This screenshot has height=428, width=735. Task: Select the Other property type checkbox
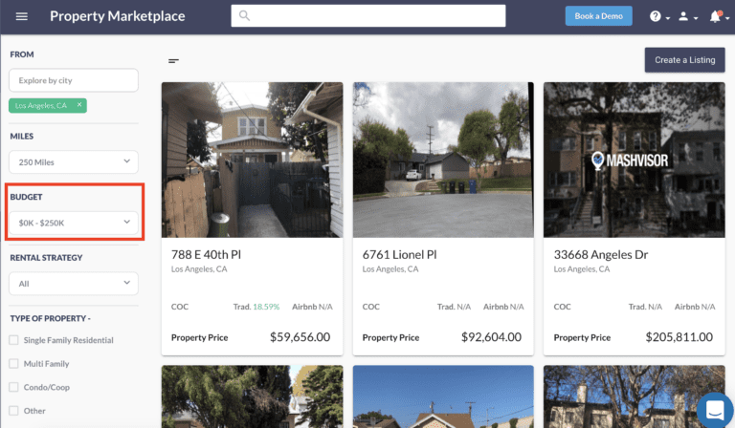click(x=13, y=411)
